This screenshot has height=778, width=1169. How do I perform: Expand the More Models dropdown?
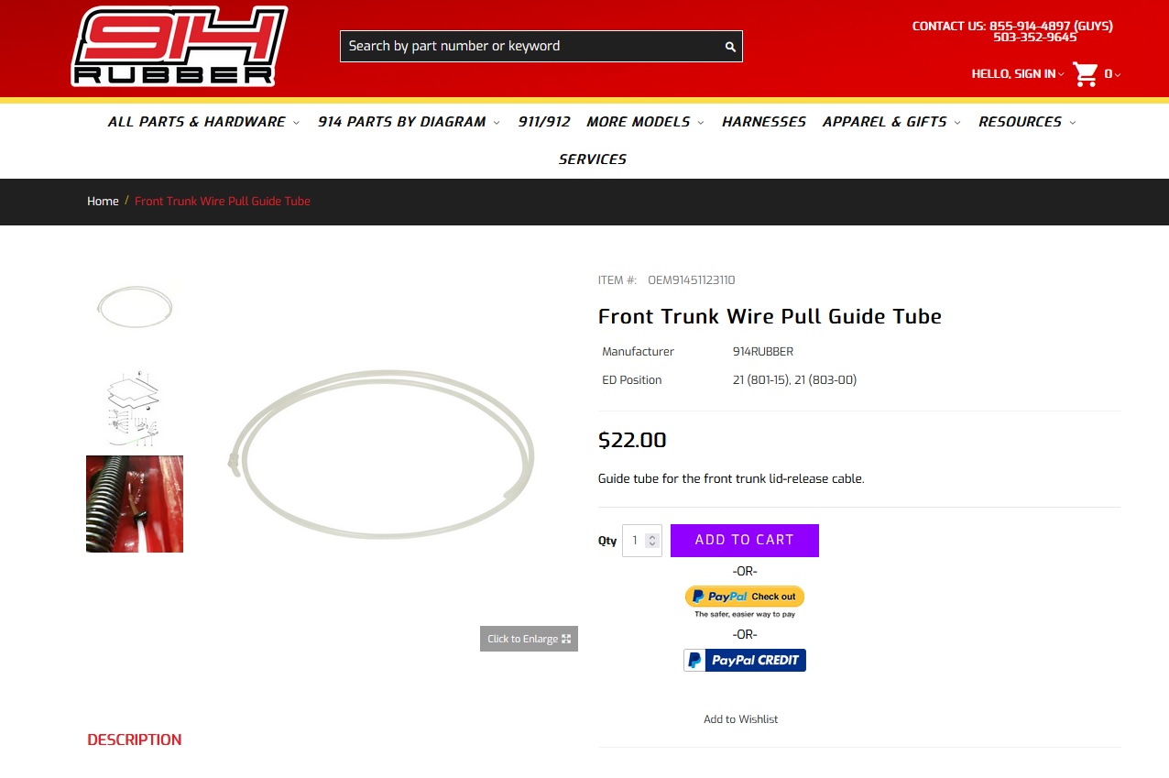[645, 122]
